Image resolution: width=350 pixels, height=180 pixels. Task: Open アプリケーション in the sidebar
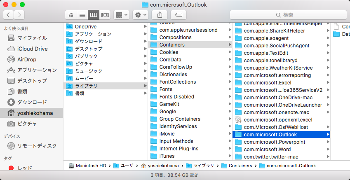point(31,70)
